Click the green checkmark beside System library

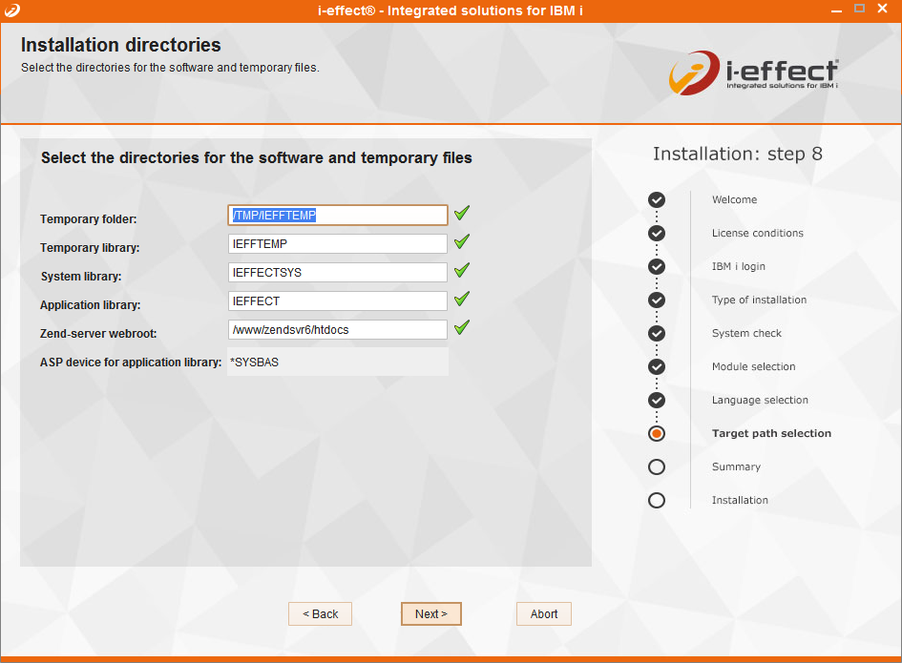(462, 271)
